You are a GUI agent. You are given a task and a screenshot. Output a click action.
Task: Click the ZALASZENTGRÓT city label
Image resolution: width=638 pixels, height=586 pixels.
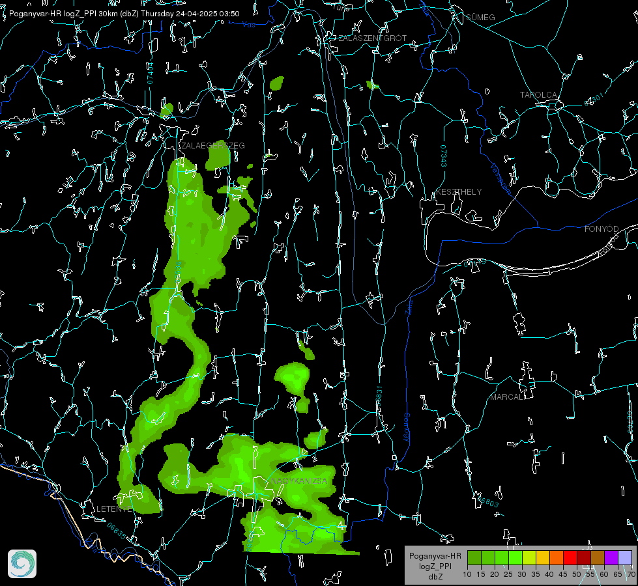click(x=373, y=38)
